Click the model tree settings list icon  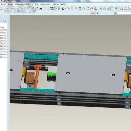tap(4, 21)
